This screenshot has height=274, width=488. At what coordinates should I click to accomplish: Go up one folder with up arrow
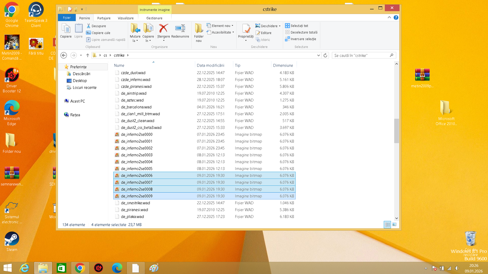tap(87, 55)
